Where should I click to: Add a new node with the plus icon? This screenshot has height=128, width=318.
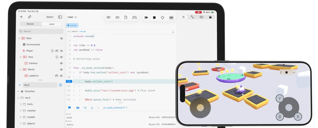[x=21, y=17]
